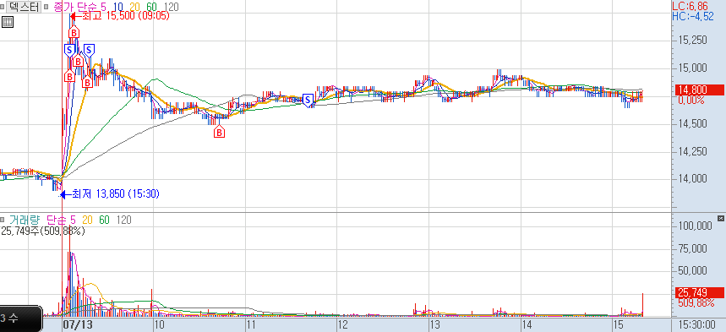Select the topmost B buy marker
The width and height of the screenshot is (726, 332).
74,32
